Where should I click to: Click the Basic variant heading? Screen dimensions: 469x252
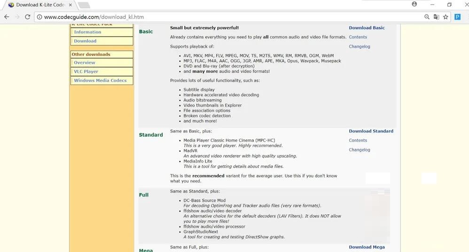pos(146,31)
